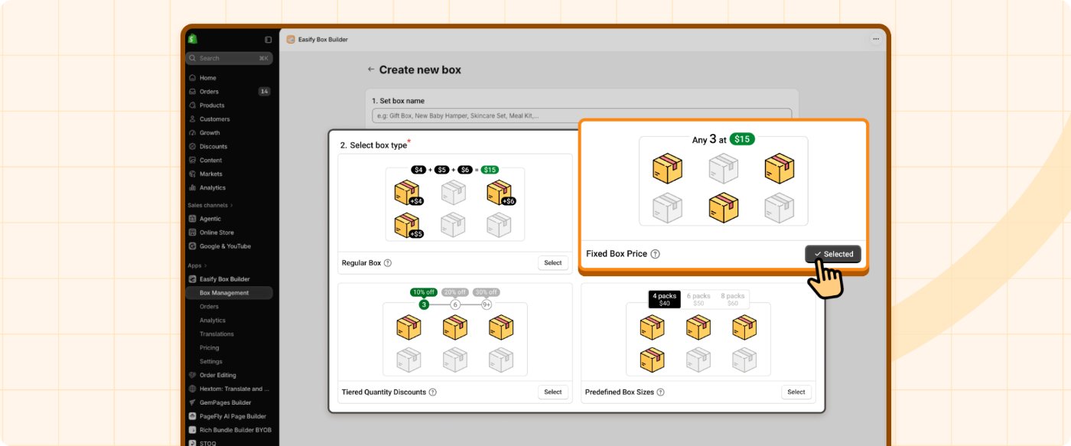Click the PageFly AI Page Builder icon
The width and height of the screenshot is (1071, 446).
[193, 417]
